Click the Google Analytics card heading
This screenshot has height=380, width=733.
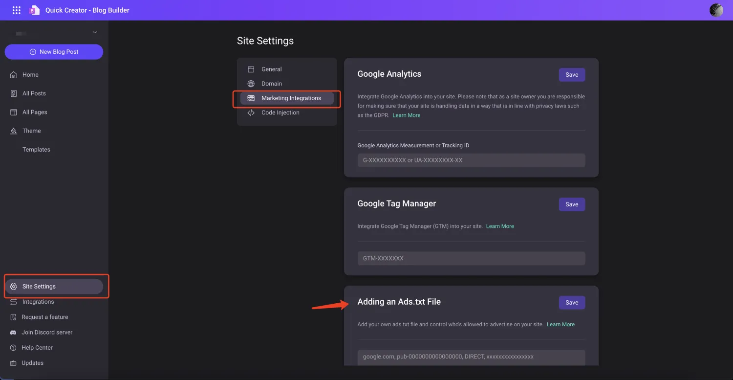pyautogui.click(x=389, y=74)
